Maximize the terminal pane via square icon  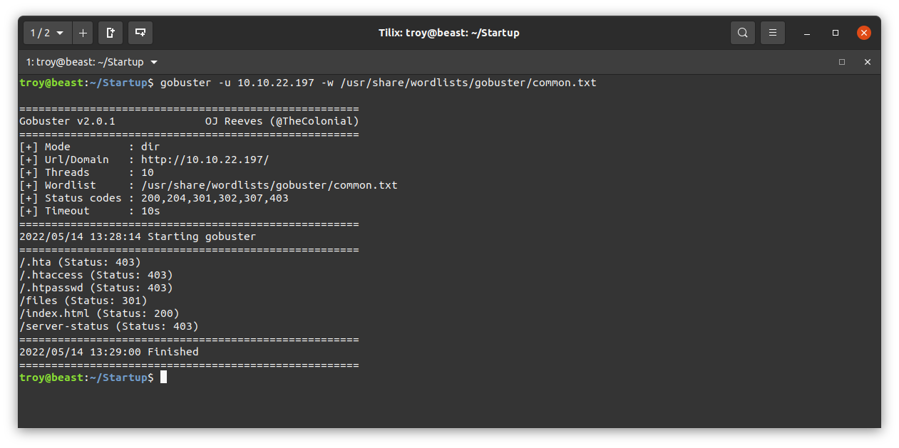click(842, 62)
